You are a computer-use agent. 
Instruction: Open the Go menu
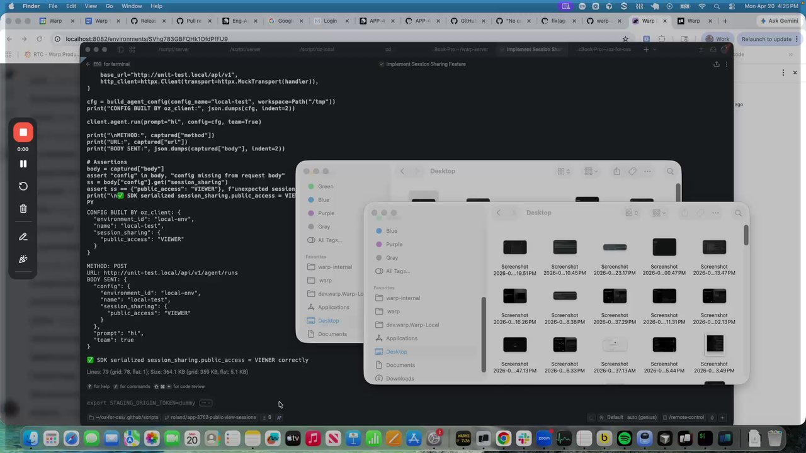(x=110, y=6)
